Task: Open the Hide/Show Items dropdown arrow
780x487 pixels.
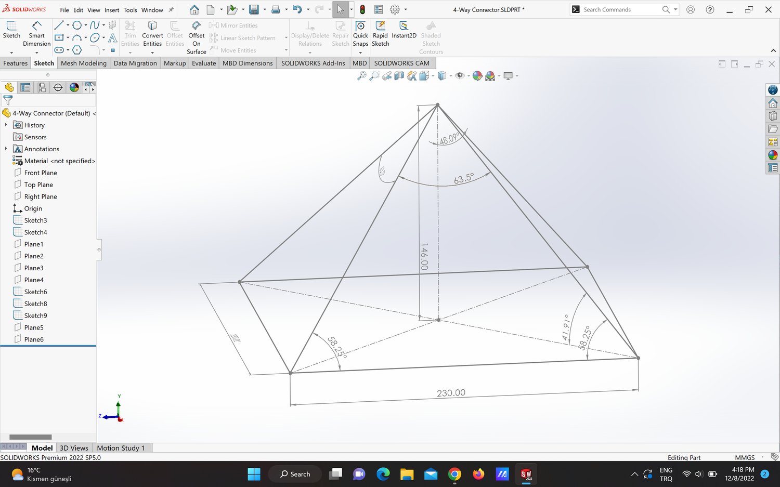Action: click(469, 76)
